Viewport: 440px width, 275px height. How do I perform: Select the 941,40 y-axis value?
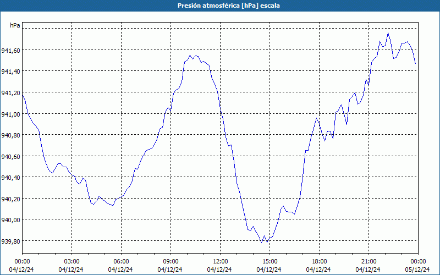(10, 71)
